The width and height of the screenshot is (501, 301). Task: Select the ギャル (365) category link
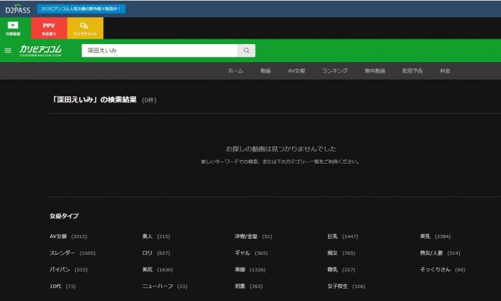251,253
